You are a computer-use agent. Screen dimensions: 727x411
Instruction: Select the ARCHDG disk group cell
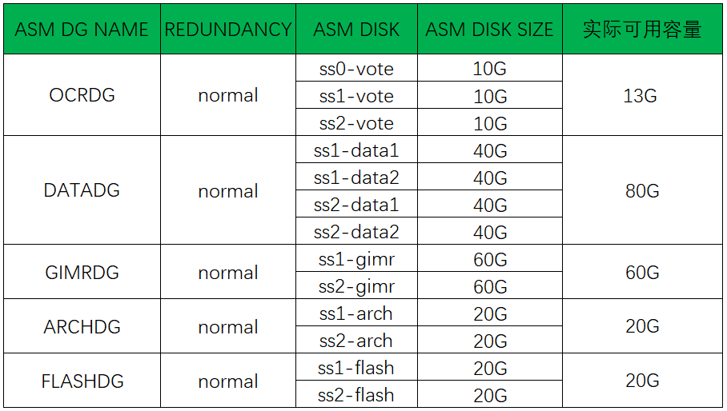[82, 326]
